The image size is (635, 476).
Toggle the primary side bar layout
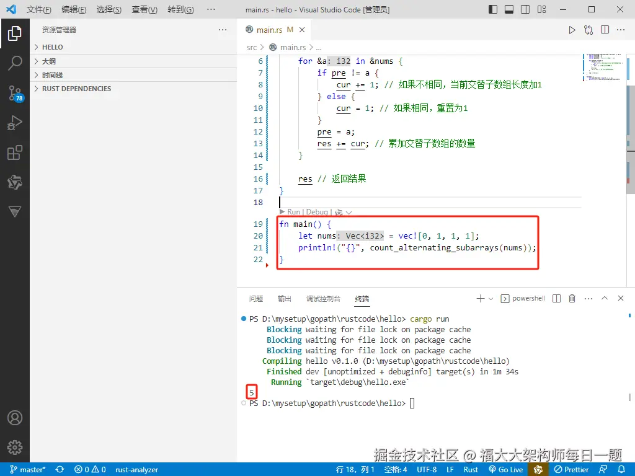(493, 9)
